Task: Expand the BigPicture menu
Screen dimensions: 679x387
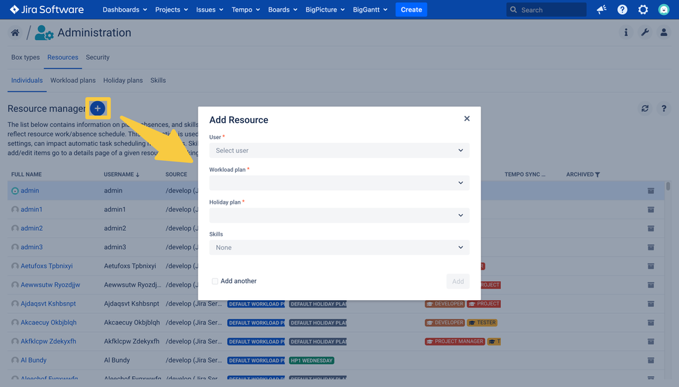Action: click(x=325, y=10)
